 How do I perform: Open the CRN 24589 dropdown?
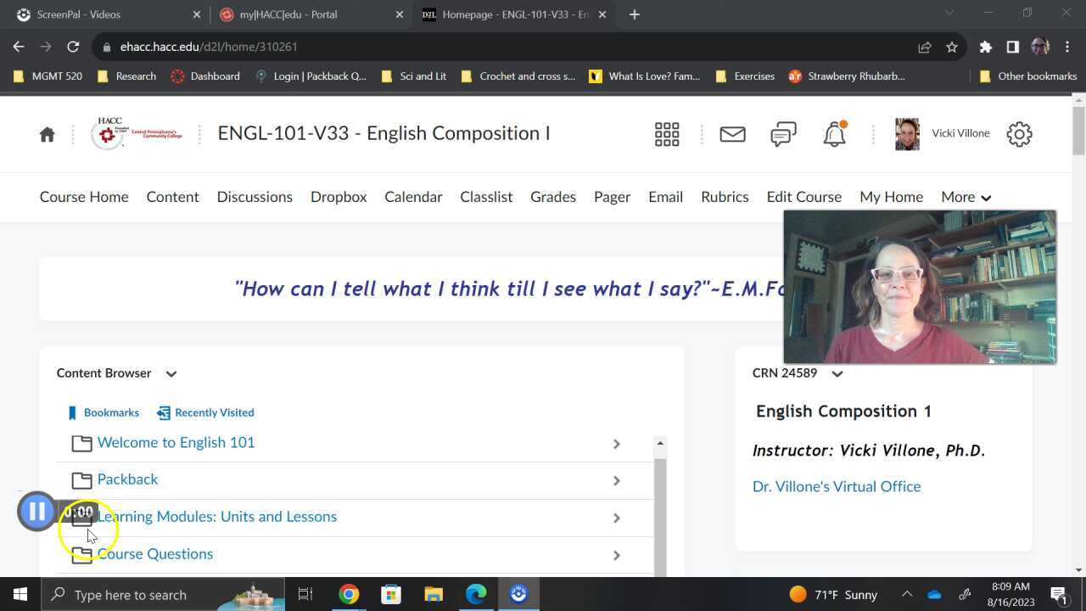coord(837,373)
